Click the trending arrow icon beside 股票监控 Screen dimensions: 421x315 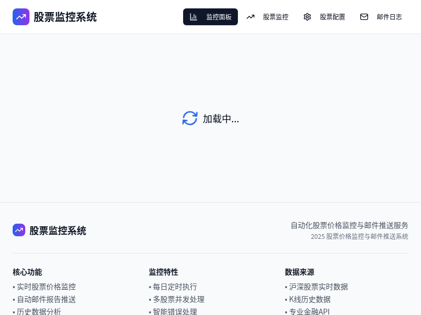[x=250, y=17]
